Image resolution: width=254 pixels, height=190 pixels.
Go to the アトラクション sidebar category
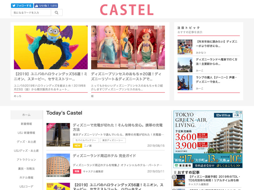point(26,160)
